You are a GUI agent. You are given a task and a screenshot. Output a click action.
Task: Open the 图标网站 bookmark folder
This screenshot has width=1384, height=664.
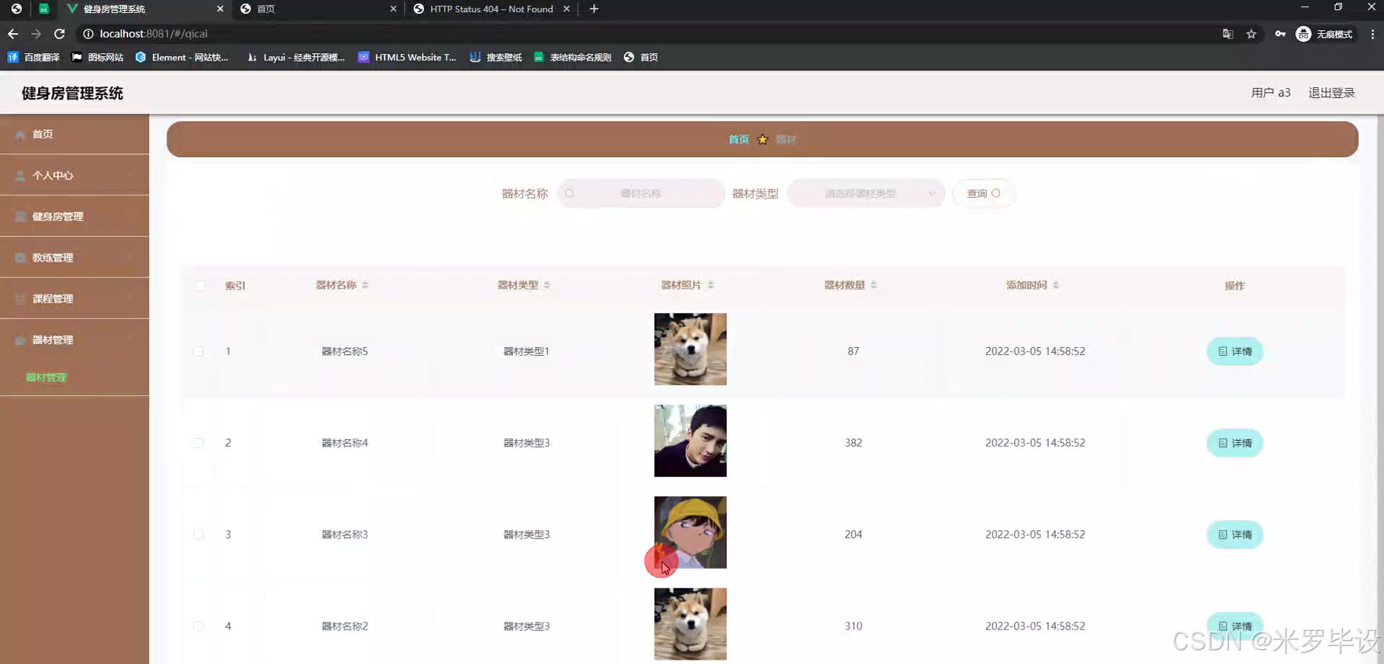pyautogui.click(x=97, y=57)
